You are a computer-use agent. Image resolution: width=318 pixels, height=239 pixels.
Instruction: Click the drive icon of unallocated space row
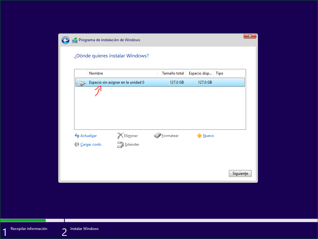[81, 83]
